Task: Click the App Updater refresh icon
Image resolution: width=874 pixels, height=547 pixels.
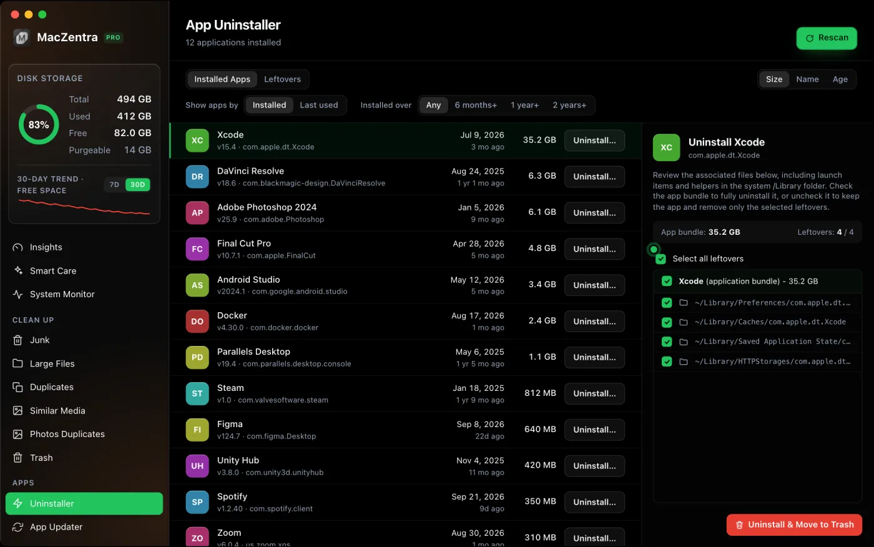Action: [17, 527]
